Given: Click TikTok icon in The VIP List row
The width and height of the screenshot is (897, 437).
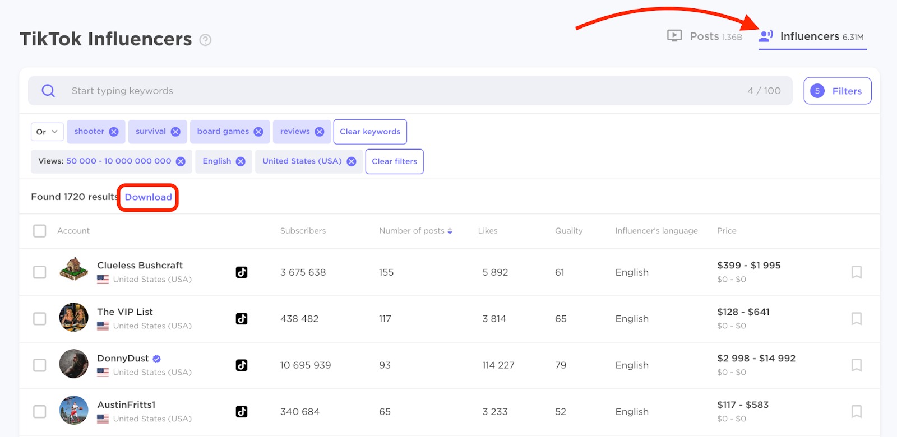Looking at the screenshot, I should [x=242, y=319].
